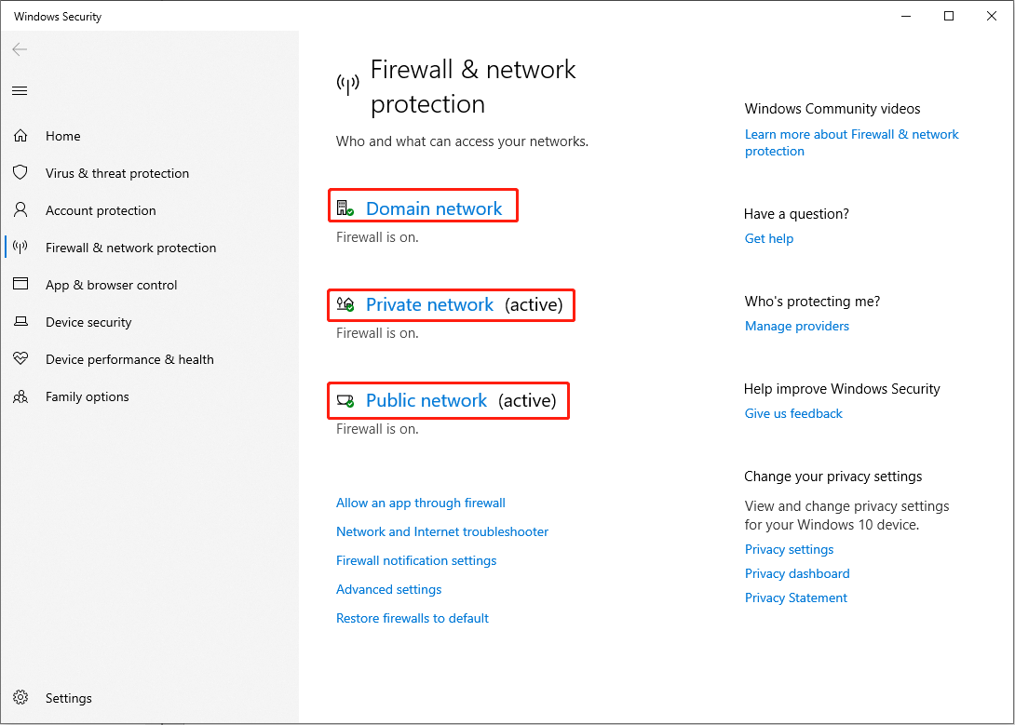Launch the Network and Internet troubleshooter
Viewport: 1015px width, 725px height.
coord(441,531)
